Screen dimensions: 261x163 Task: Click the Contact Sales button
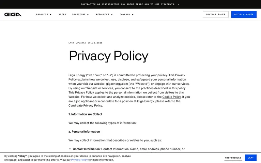(x=216, y=14)
